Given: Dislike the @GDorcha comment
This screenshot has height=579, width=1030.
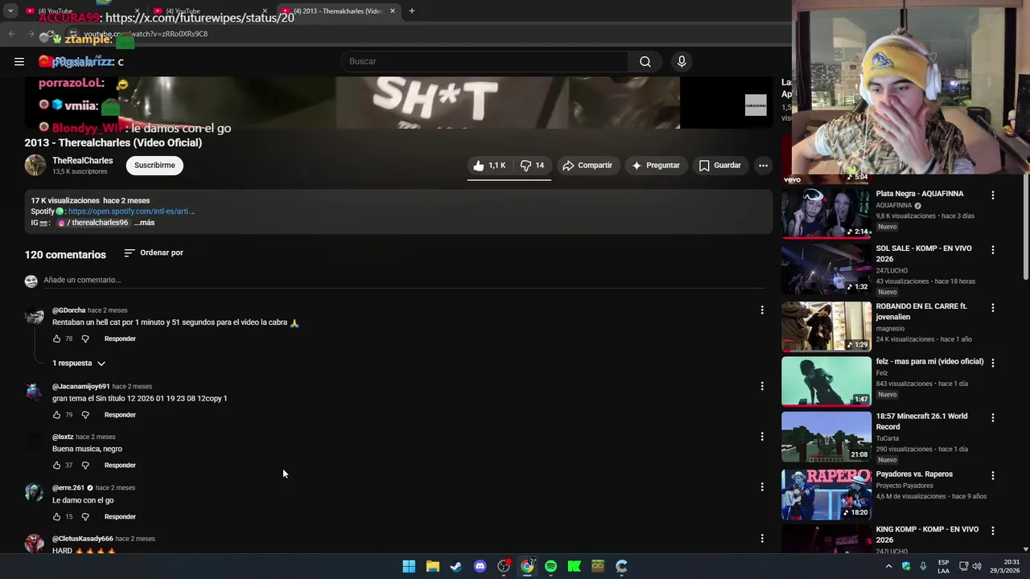Looking at the screenshot, I should pyautogui.click(x=85, y=339).
